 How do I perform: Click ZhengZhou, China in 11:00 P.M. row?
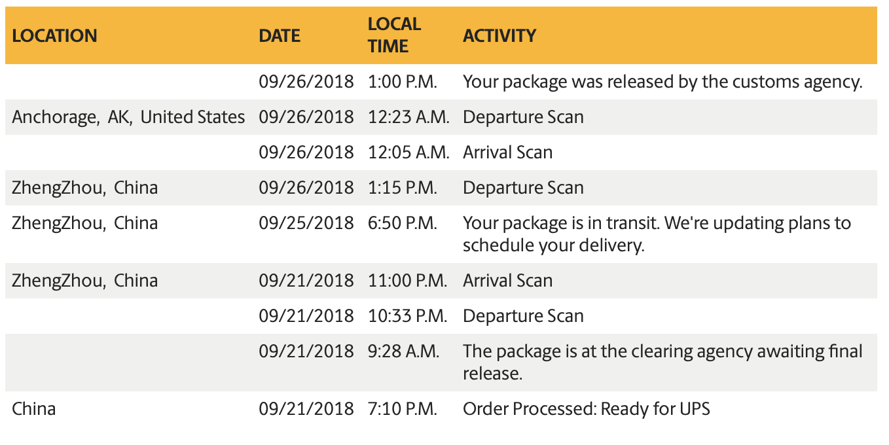click(x=85, y=281)
